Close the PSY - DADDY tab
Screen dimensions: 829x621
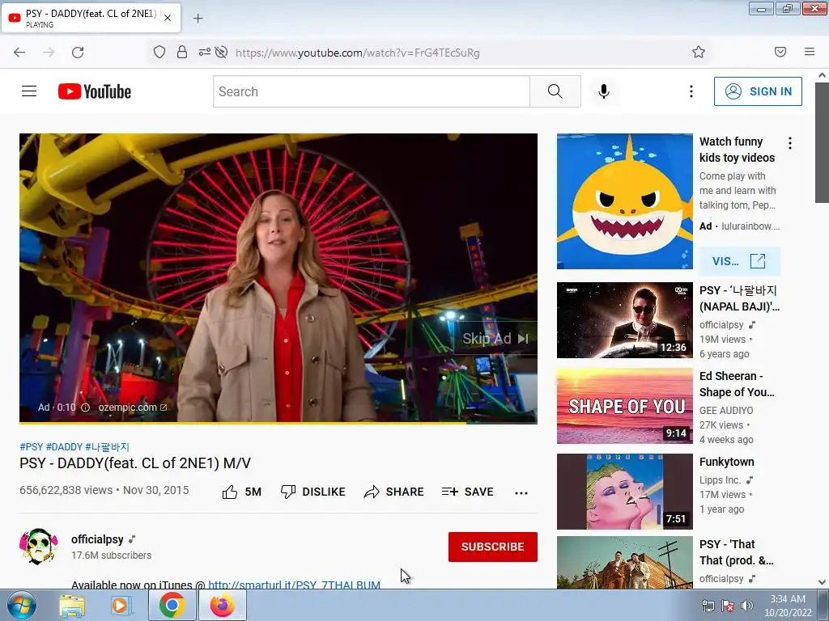(x=168, y=18)
